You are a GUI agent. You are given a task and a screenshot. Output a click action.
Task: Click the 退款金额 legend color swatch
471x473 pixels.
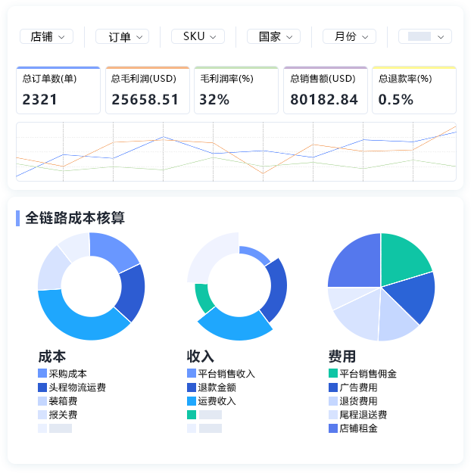(192, 387)
